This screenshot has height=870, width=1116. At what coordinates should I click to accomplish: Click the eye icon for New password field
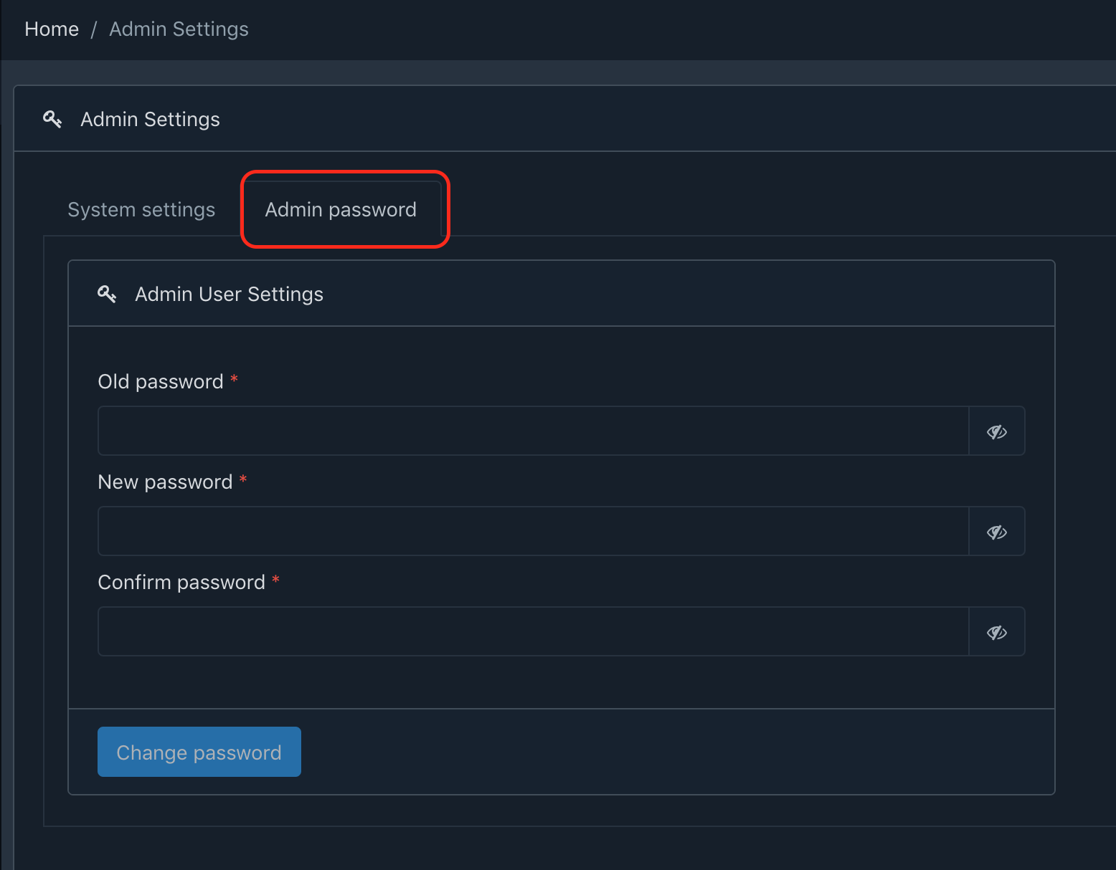pyautogui.click(x=996, y=531)
